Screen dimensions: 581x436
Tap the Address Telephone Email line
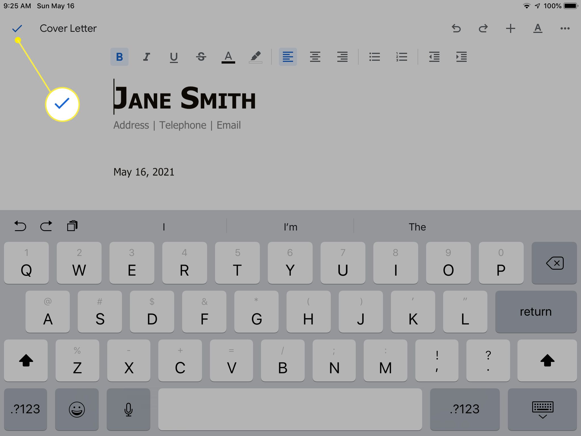coord(177,125)
